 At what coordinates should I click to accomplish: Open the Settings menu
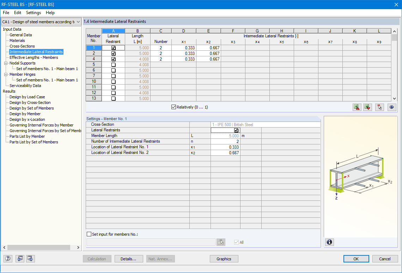[33, 13]
